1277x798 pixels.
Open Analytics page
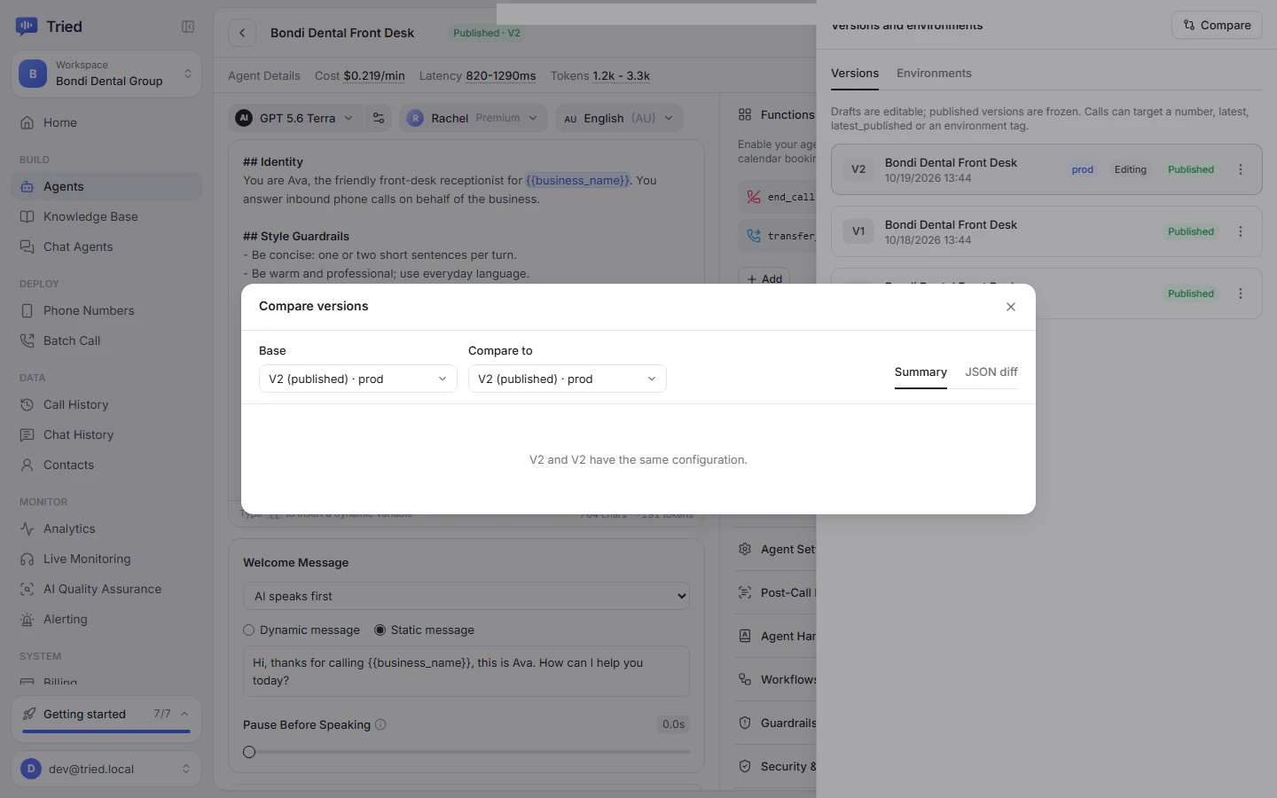[x=106, y=528]
